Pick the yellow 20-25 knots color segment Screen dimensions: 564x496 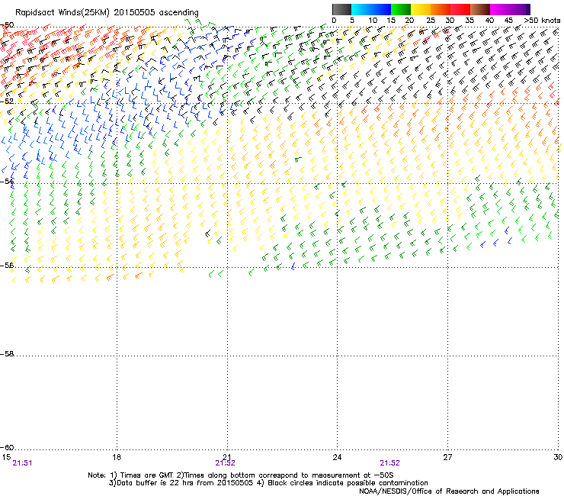[421, 9]
